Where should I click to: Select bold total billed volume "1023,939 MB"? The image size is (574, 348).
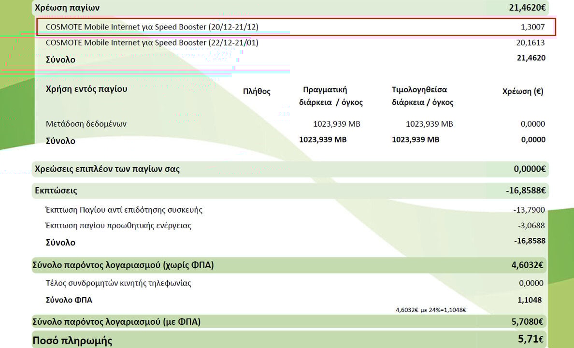416,140
